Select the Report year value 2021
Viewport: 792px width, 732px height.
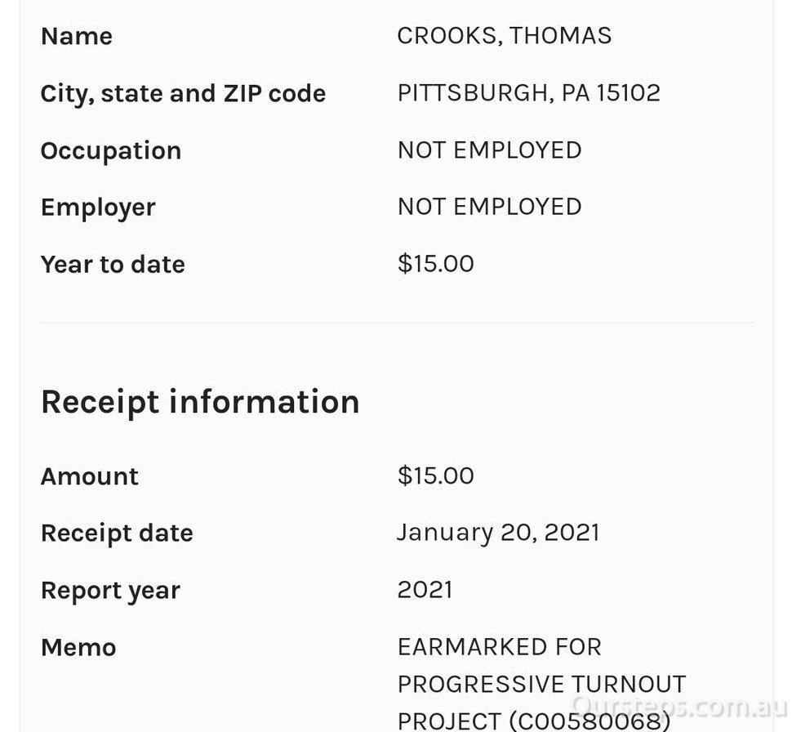click(425, 590)
